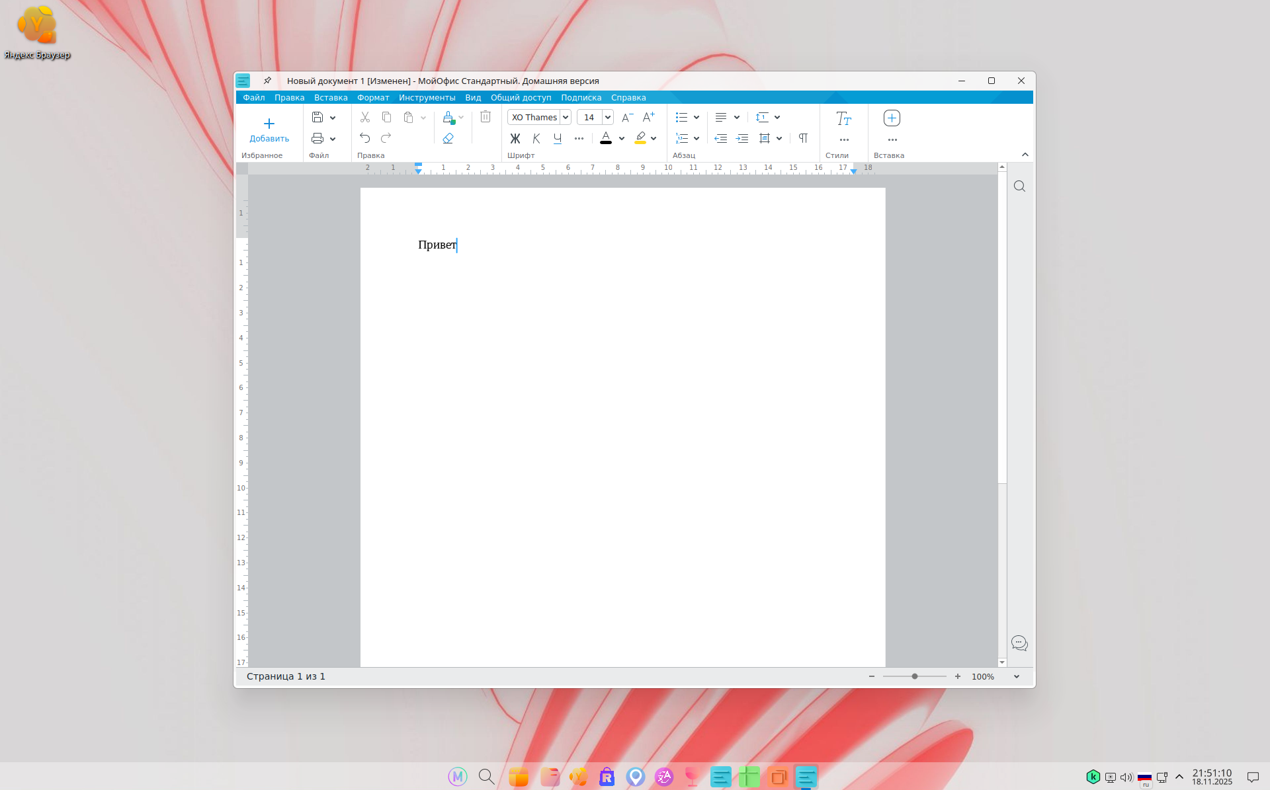Open the Инструменты menu
Screen dimensions: 1270x790
click(x=427, y=97)
